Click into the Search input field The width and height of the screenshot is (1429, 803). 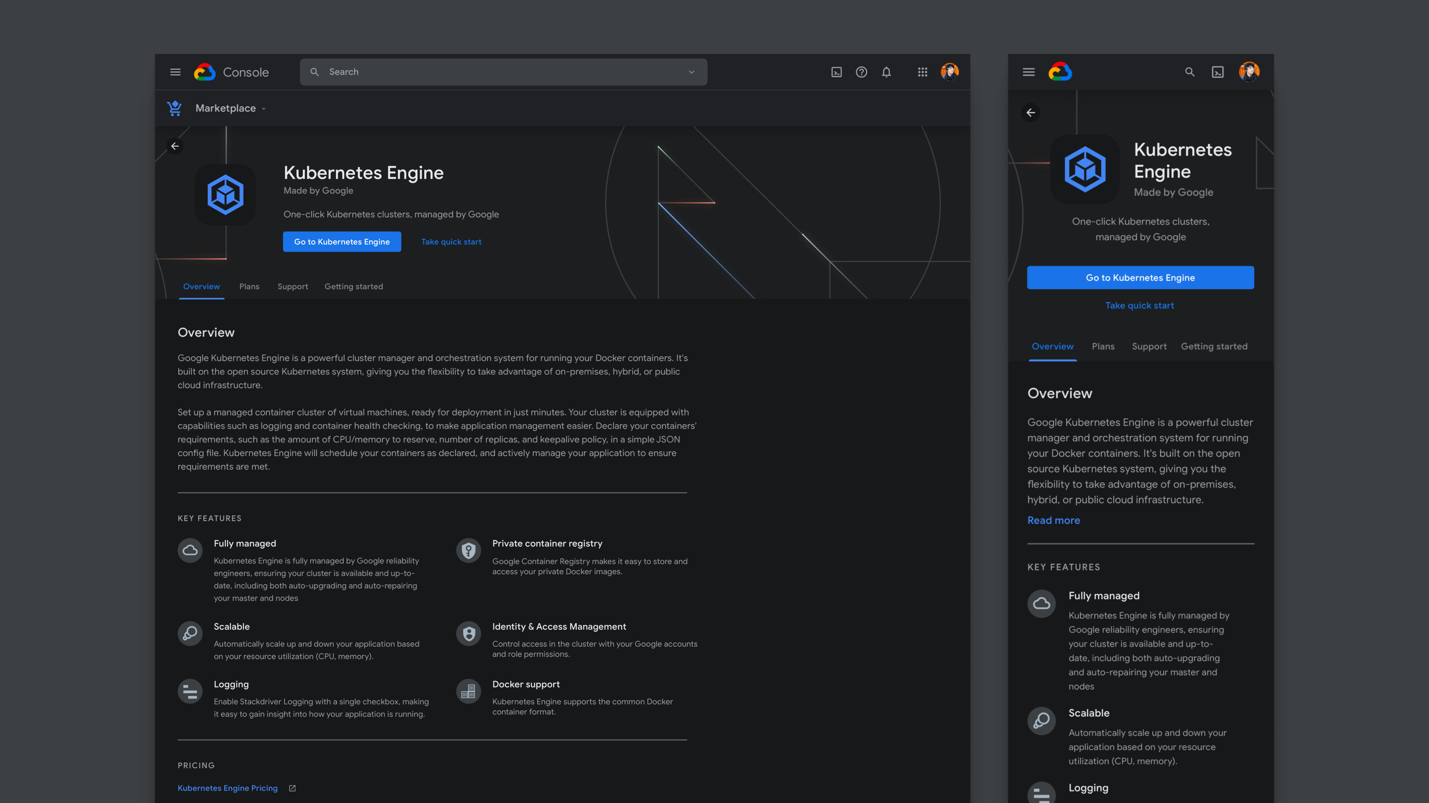(503, 72)
